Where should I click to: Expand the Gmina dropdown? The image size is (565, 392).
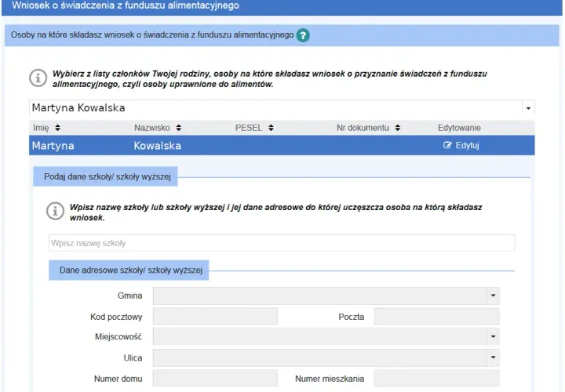494,296
